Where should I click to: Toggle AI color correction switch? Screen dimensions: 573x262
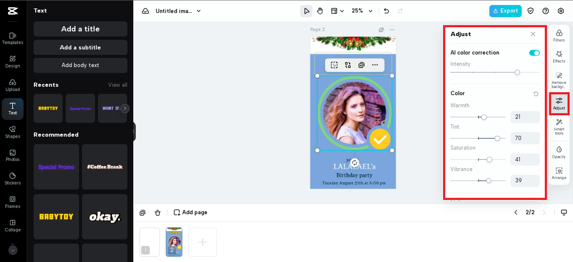(534, 53)
